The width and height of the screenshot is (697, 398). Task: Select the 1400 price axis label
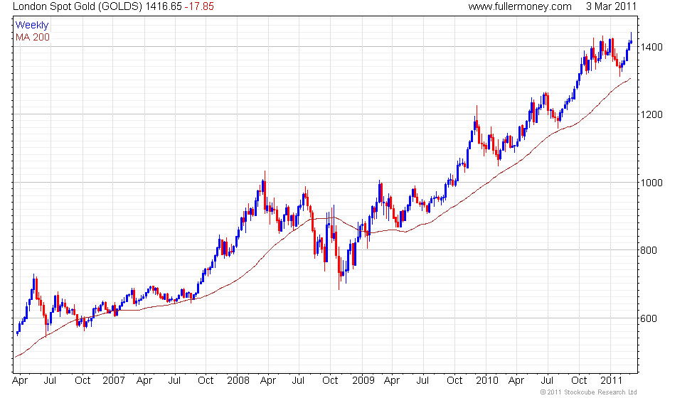(x=651, y=47)
